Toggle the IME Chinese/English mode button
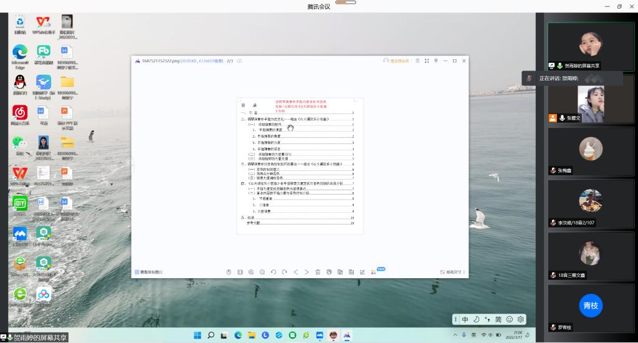This screenshot has height=343, width=638. [x=465, y=319]
